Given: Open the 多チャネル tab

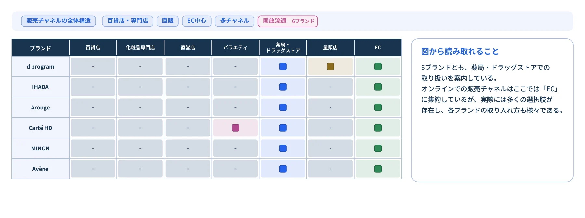Looking at the screenshot, I should pos(235,21).
